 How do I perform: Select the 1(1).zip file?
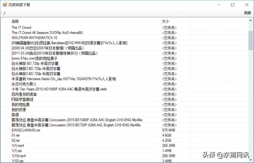click(x=17, y=151)
